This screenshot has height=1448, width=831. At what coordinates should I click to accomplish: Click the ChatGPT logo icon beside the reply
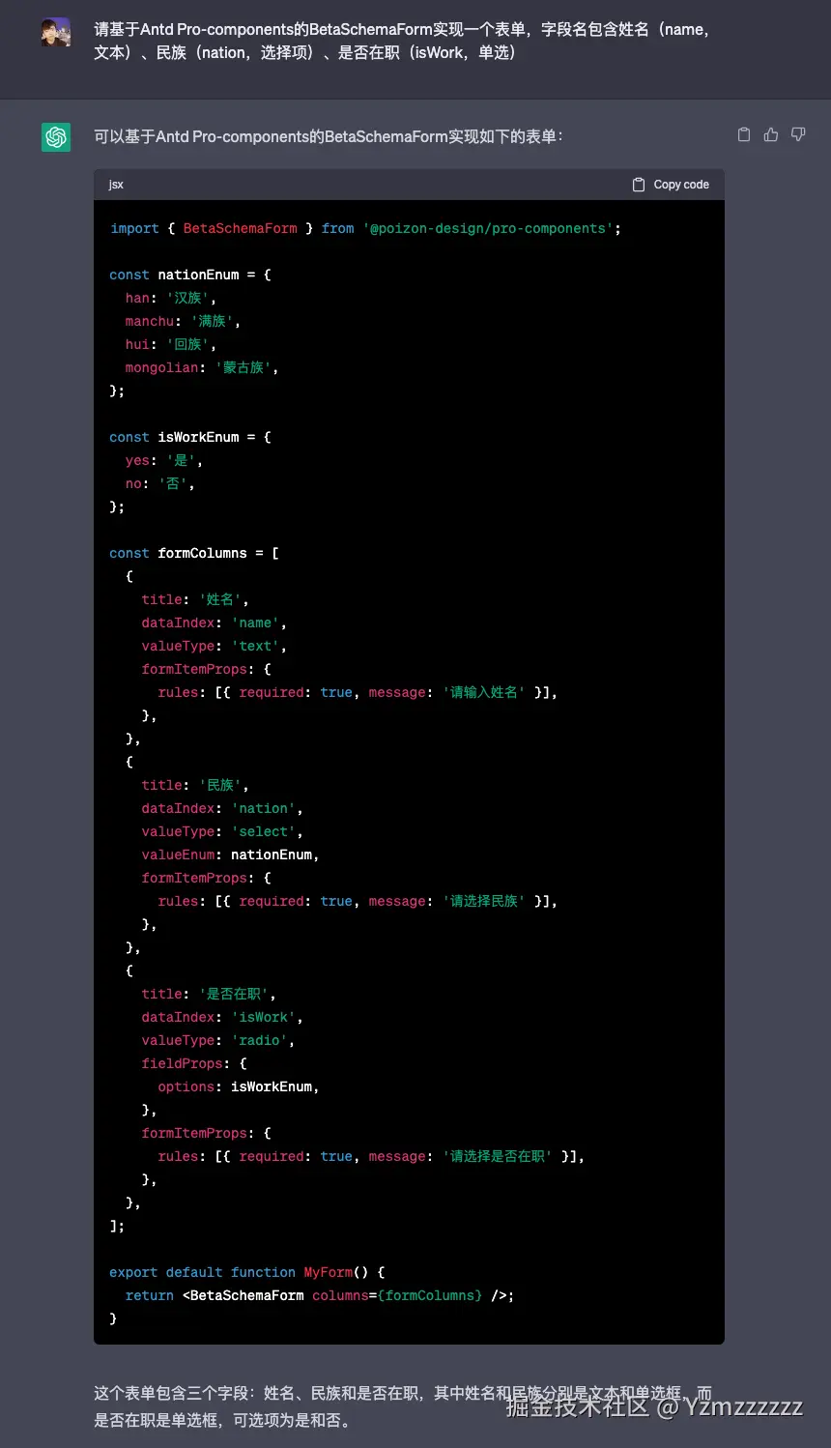coord(56,137)
